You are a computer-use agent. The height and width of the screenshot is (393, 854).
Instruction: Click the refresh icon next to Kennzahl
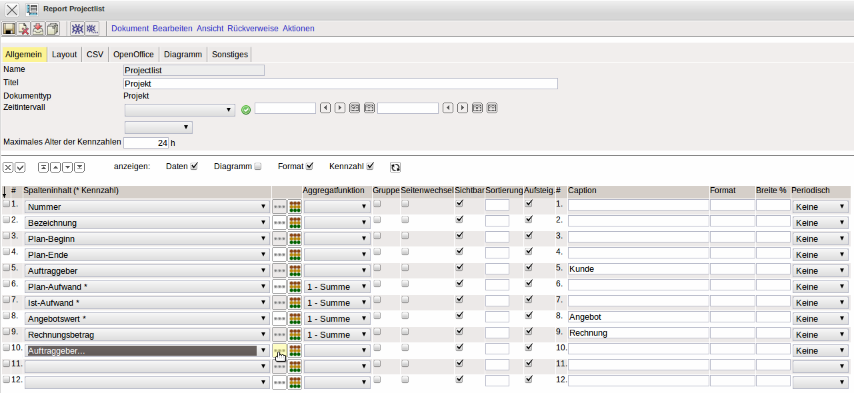pos(395,167)
